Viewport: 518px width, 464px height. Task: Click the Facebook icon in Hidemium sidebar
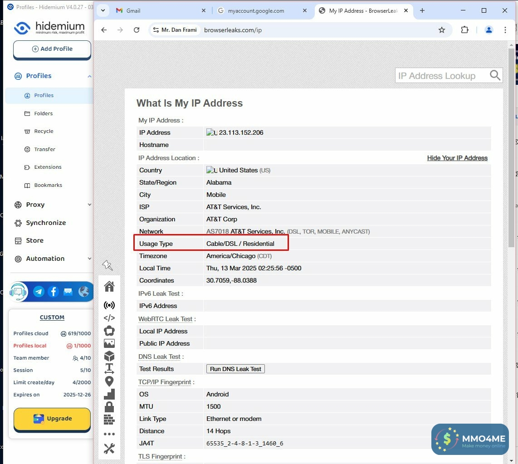54,292
